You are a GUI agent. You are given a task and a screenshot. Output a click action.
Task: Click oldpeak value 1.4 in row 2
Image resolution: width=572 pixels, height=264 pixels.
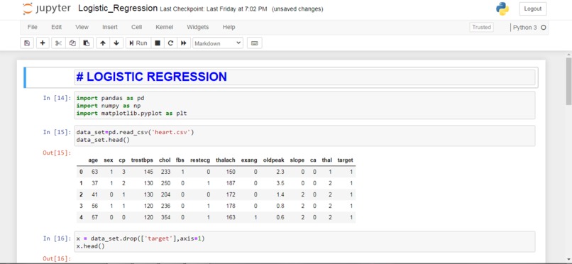280,194
